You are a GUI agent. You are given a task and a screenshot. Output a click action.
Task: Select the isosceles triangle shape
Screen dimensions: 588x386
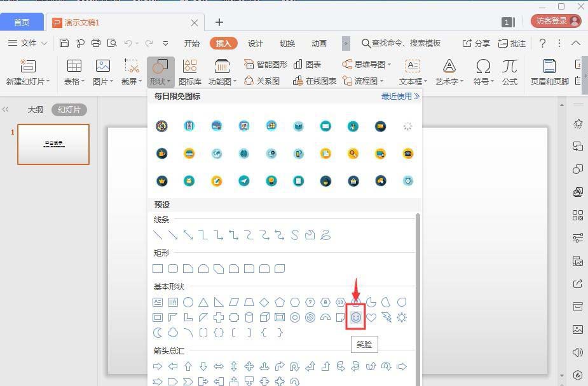[203, 302]
